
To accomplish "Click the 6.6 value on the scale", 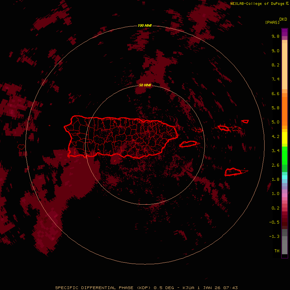I will 275,93.
